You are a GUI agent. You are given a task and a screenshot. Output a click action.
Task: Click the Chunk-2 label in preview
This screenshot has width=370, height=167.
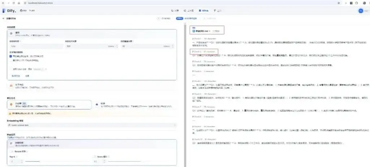tap(197, 51)
